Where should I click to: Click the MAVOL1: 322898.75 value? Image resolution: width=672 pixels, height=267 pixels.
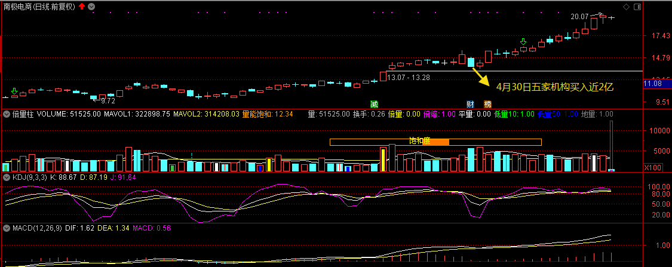coord(137,115)
